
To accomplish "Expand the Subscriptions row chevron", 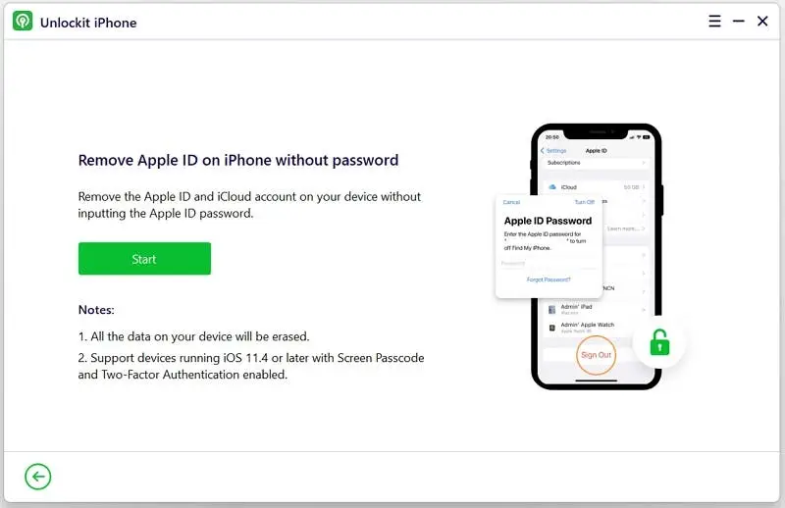I will [644, 163].
